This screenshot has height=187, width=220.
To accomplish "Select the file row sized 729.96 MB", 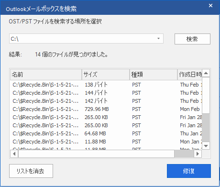I will coord(107,109).
